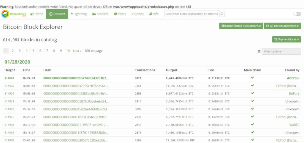Click the Filter by time field
Viewport: 304px width, 143px height.
tap(281, 51)
